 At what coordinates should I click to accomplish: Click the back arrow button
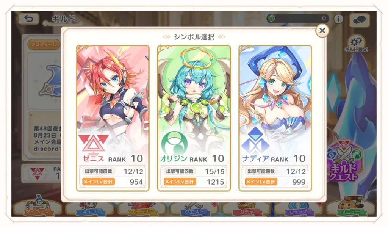(x=28, y=19)
